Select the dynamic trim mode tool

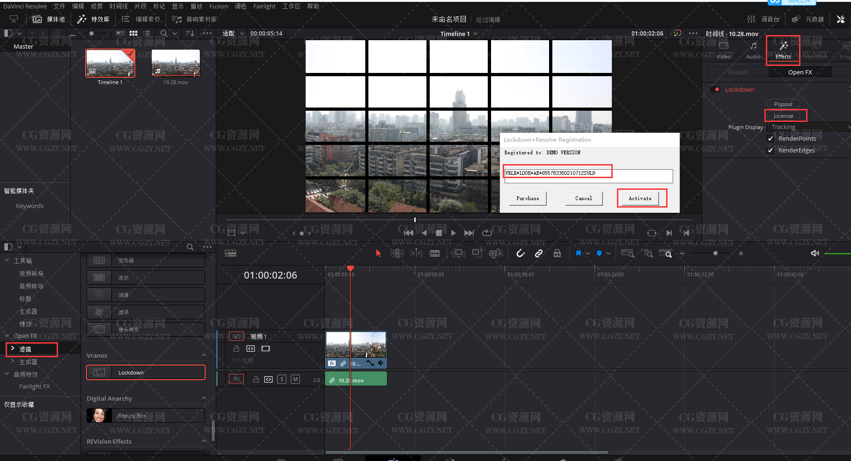416,253
